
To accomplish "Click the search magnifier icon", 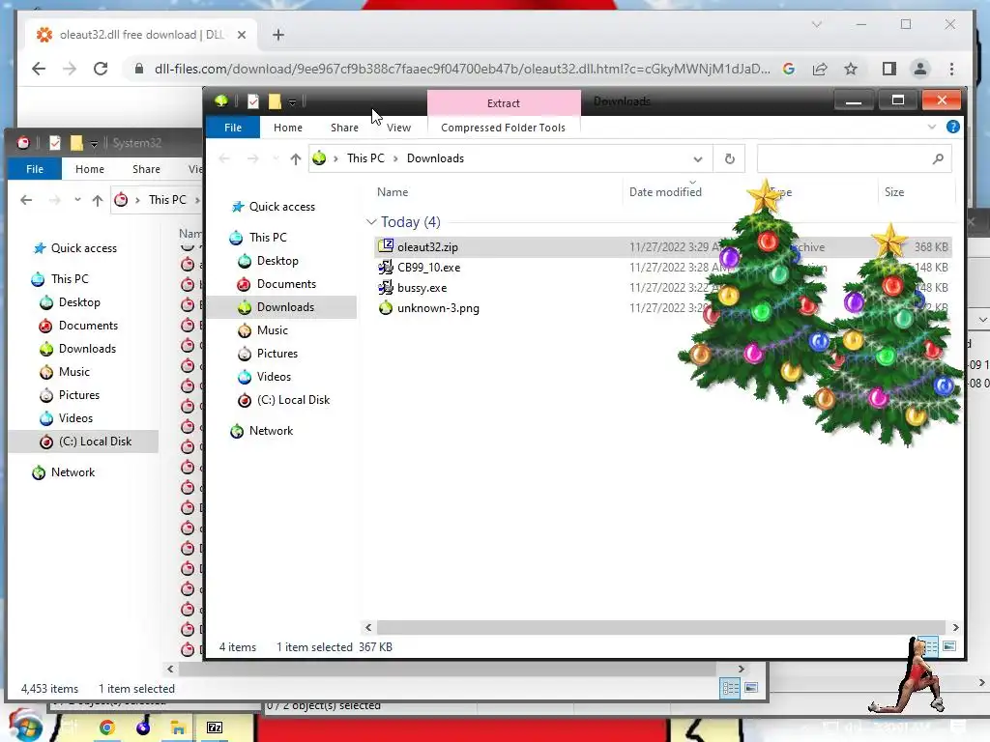I will (x=938, y=159).
